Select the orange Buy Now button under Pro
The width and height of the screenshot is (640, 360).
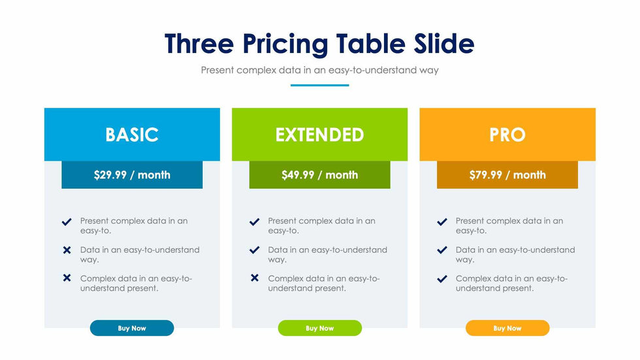pos(507,328)
